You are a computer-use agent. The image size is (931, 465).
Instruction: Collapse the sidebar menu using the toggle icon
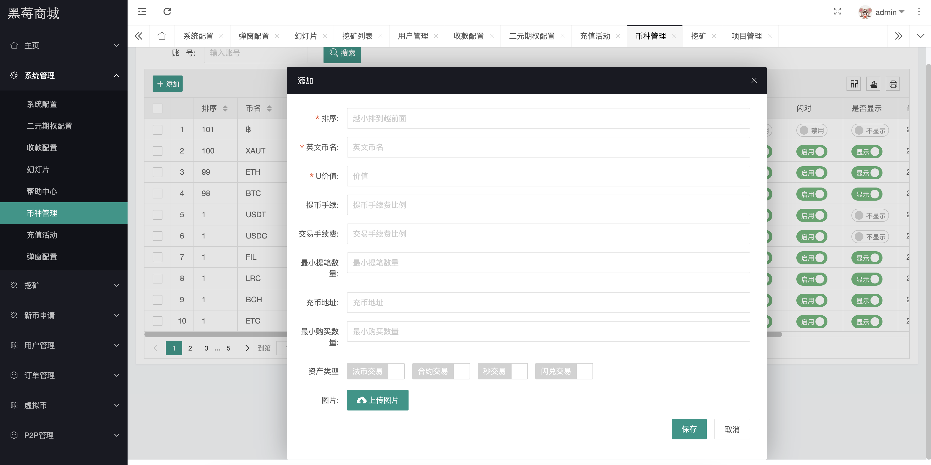[x=142, y=11]
